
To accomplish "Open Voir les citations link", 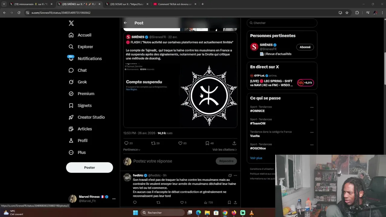I will click(x=224, y=149).
